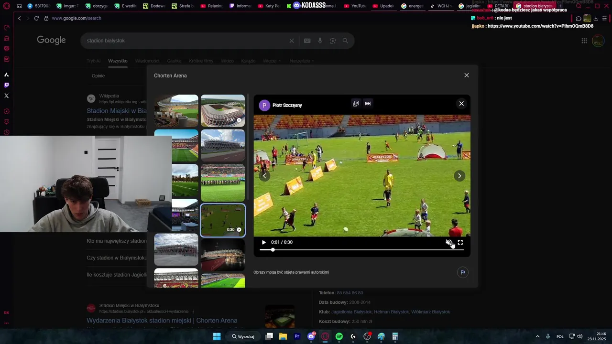Skip to next video icon

coord(368,103)
